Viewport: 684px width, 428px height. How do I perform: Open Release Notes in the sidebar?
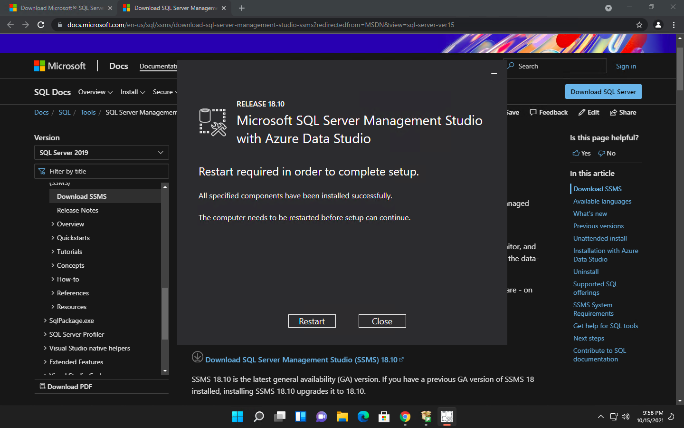77,210
